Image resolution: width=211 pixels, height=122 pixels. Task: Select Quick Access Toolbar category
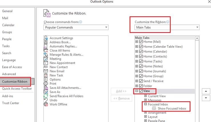(x=17, y=88)
